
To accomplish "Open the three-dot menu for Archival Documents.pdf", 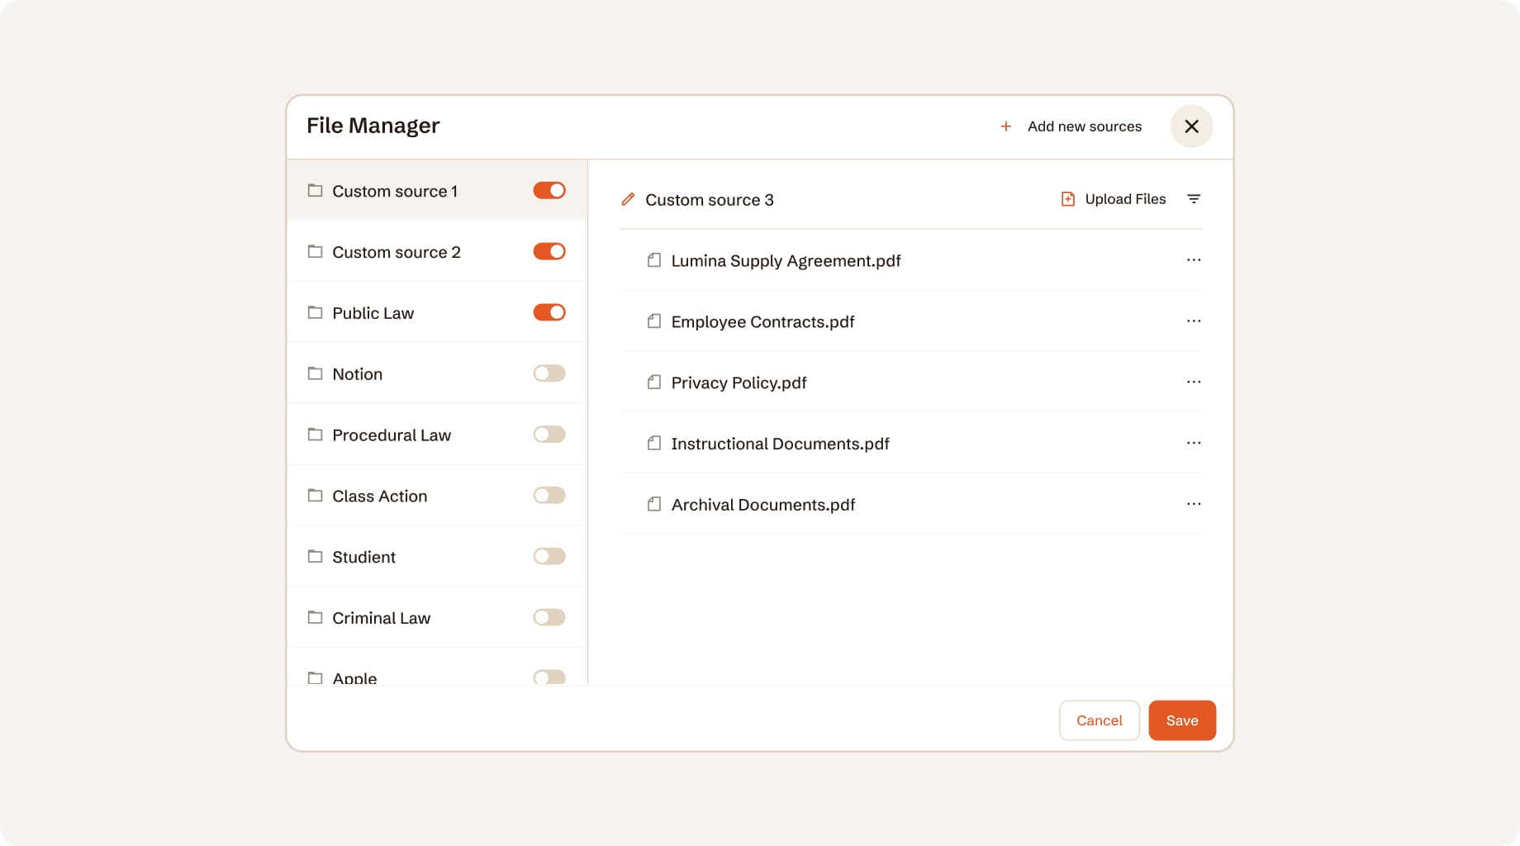I will coord(1194,504).
